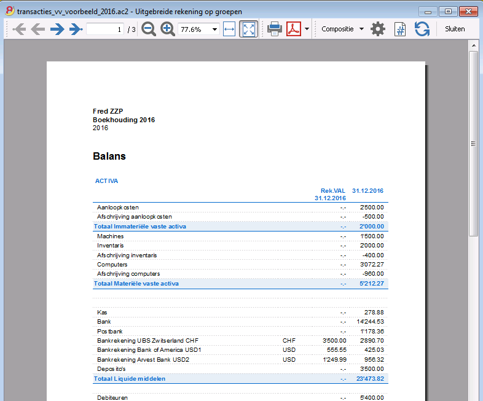
Task: Zoom in with the plus magnifier
Action: 168,29
